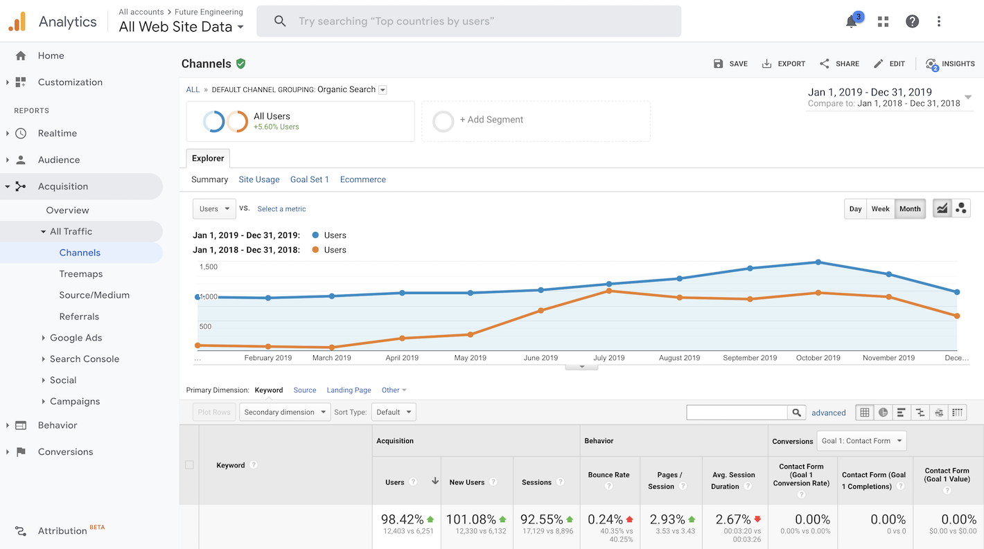
Task: Click the help question mark icon
Action: click(912, 21)
